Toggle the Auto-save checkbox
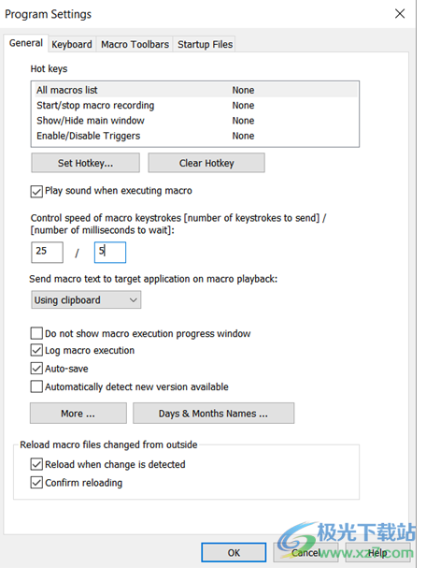Screen dimensions: 426x568 36,369
